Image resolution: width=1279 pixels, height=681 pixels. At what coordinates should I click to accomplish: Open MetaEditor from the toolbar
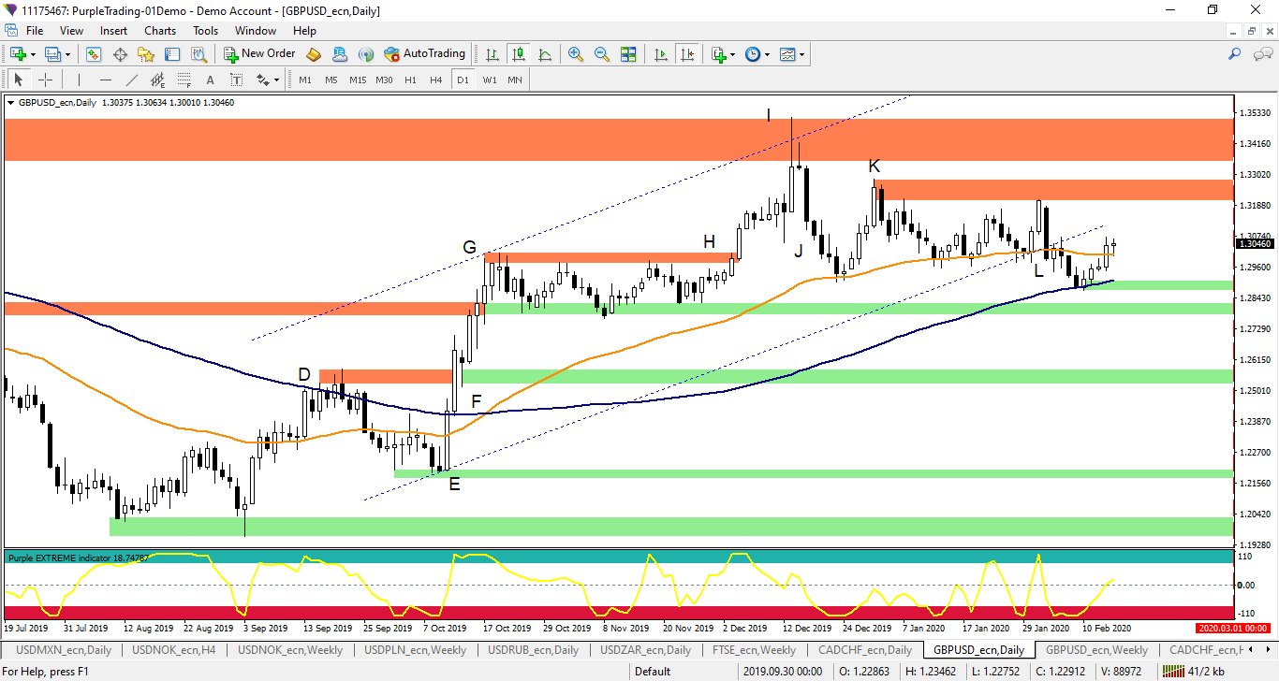(x=314, y=54)
